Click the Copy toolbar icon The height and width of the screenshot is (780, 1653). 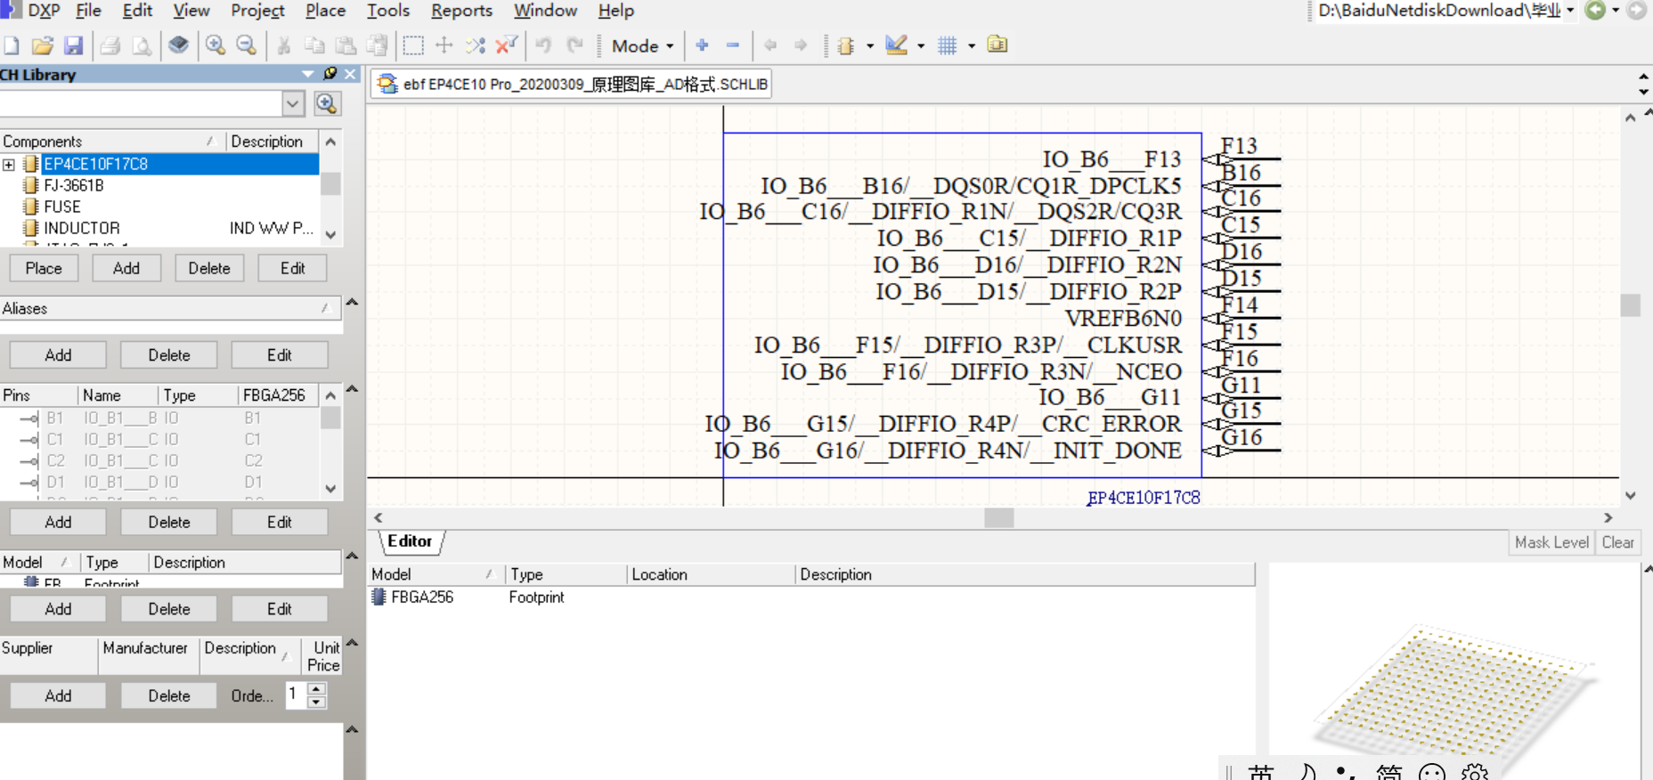[314, 45]
